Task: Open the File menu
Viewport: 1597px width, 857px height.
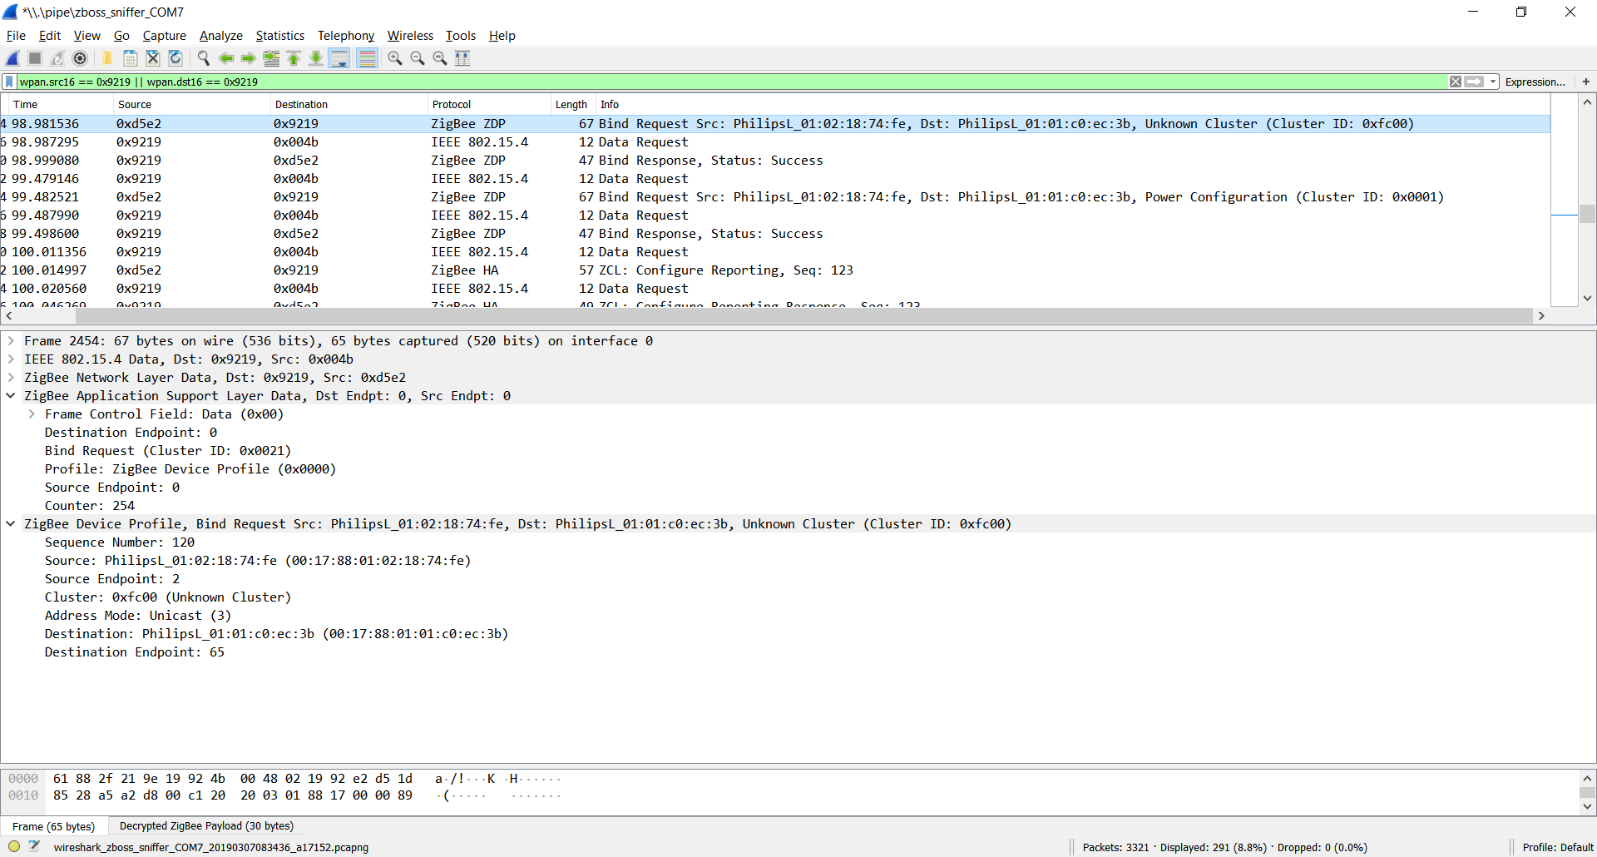Action: pyautogui.click(x=16, y=36)
